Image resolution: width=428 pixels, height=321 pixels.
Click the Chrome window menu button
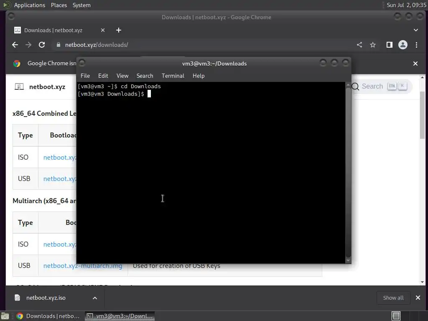pyautogui.click(x=11, y=16)
